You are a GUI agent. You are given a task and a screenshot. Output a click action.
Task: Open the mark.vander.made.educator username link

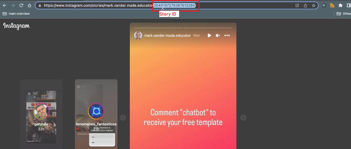(x=167, y=36)
